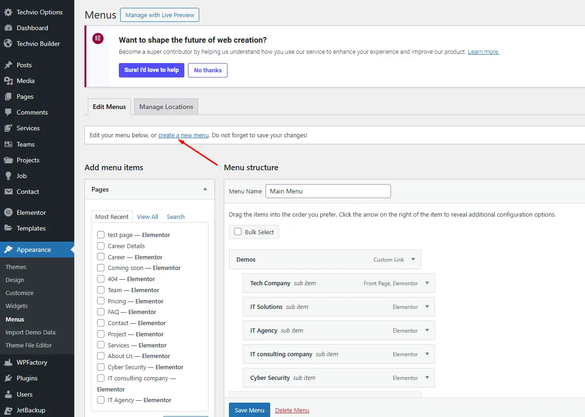Click 'Sure! I'd love to help' button
The width and height of the screenshot is (585, 417).
tap(151, 70)
